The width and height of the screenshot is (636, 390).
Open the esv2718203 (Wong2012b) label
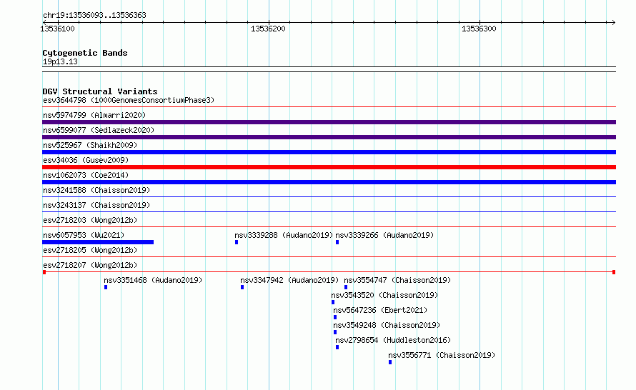(x=90, y=220)
